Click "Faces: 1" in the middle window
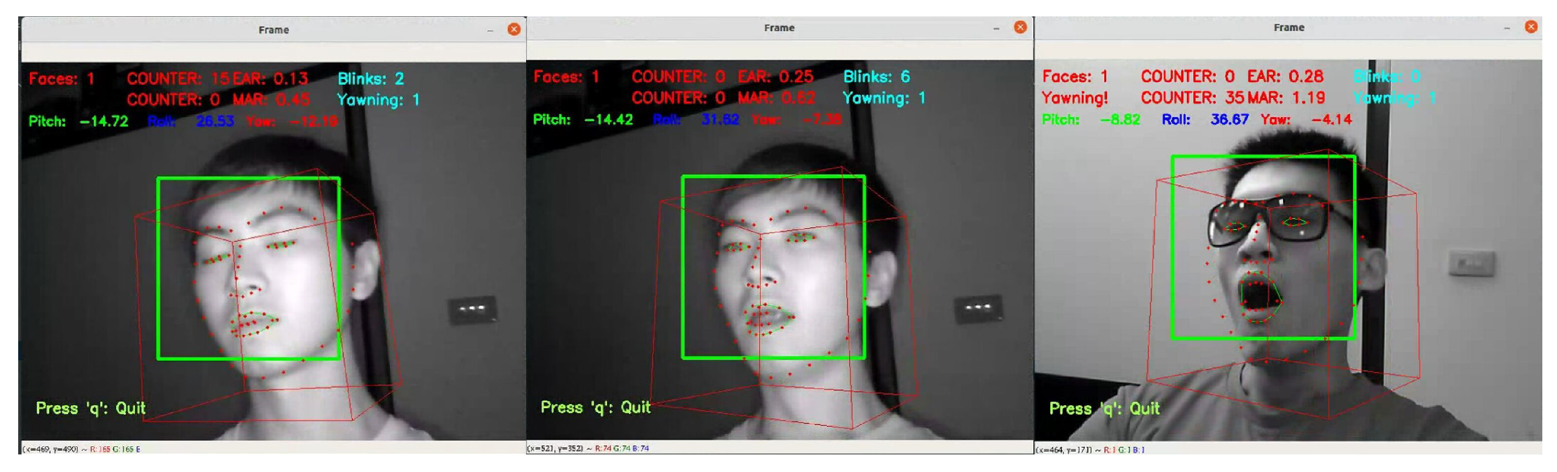Screen dimensions: 1557x472 pyautogui.click(x=567, y=77)
